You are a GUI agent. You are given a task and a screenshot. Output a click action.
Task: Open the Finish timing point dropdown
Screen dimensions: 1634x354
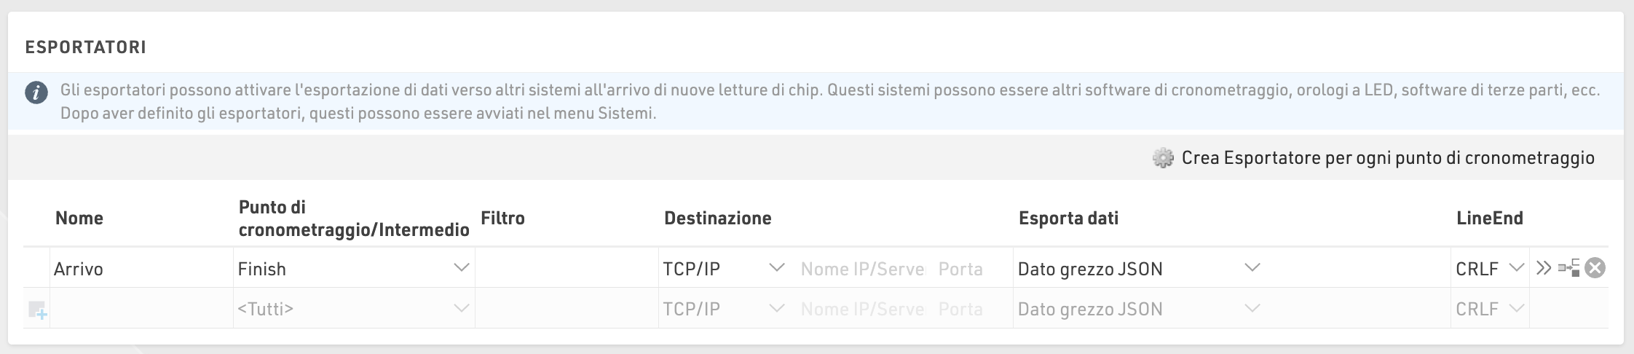462,268
